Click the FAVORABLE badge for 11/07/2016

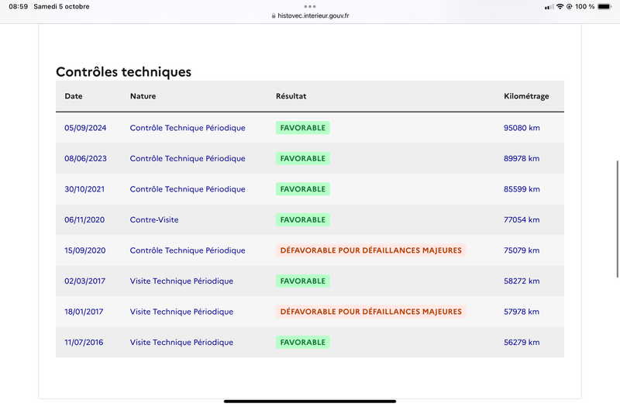pyautogui.click(x=303, y=343)
